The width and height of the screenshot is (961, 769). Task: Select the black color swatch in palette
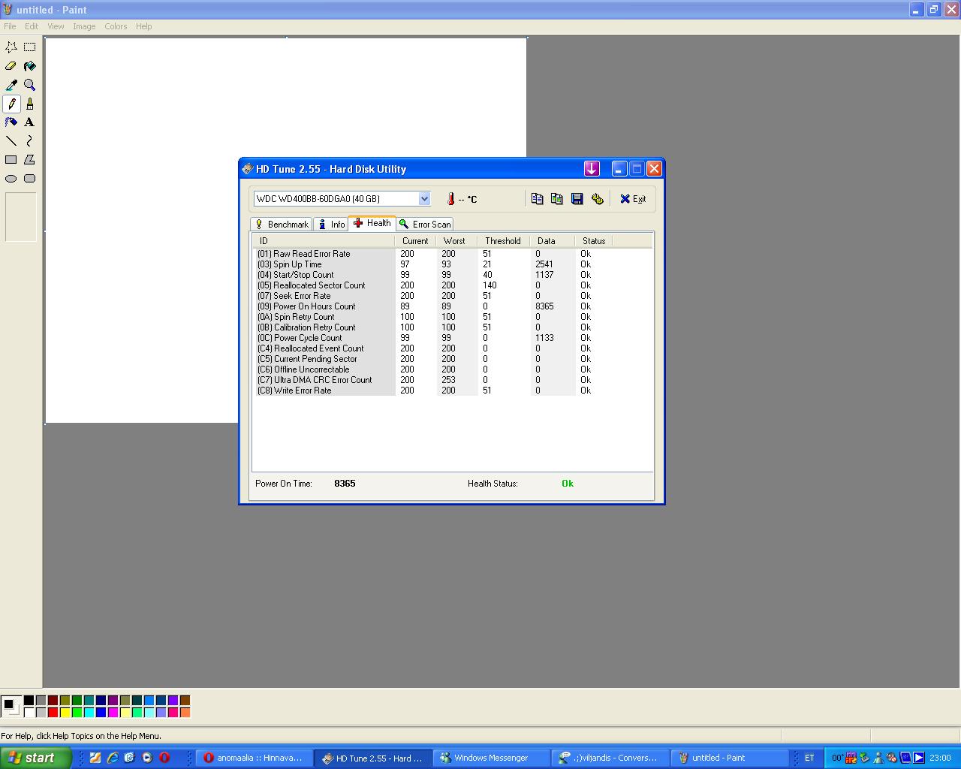29,701
